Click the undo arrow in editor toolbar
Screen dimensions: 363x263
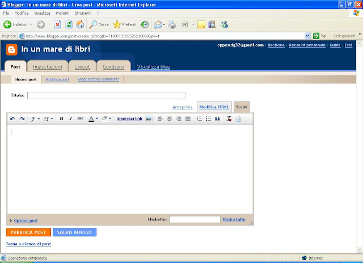click(12, 119)
